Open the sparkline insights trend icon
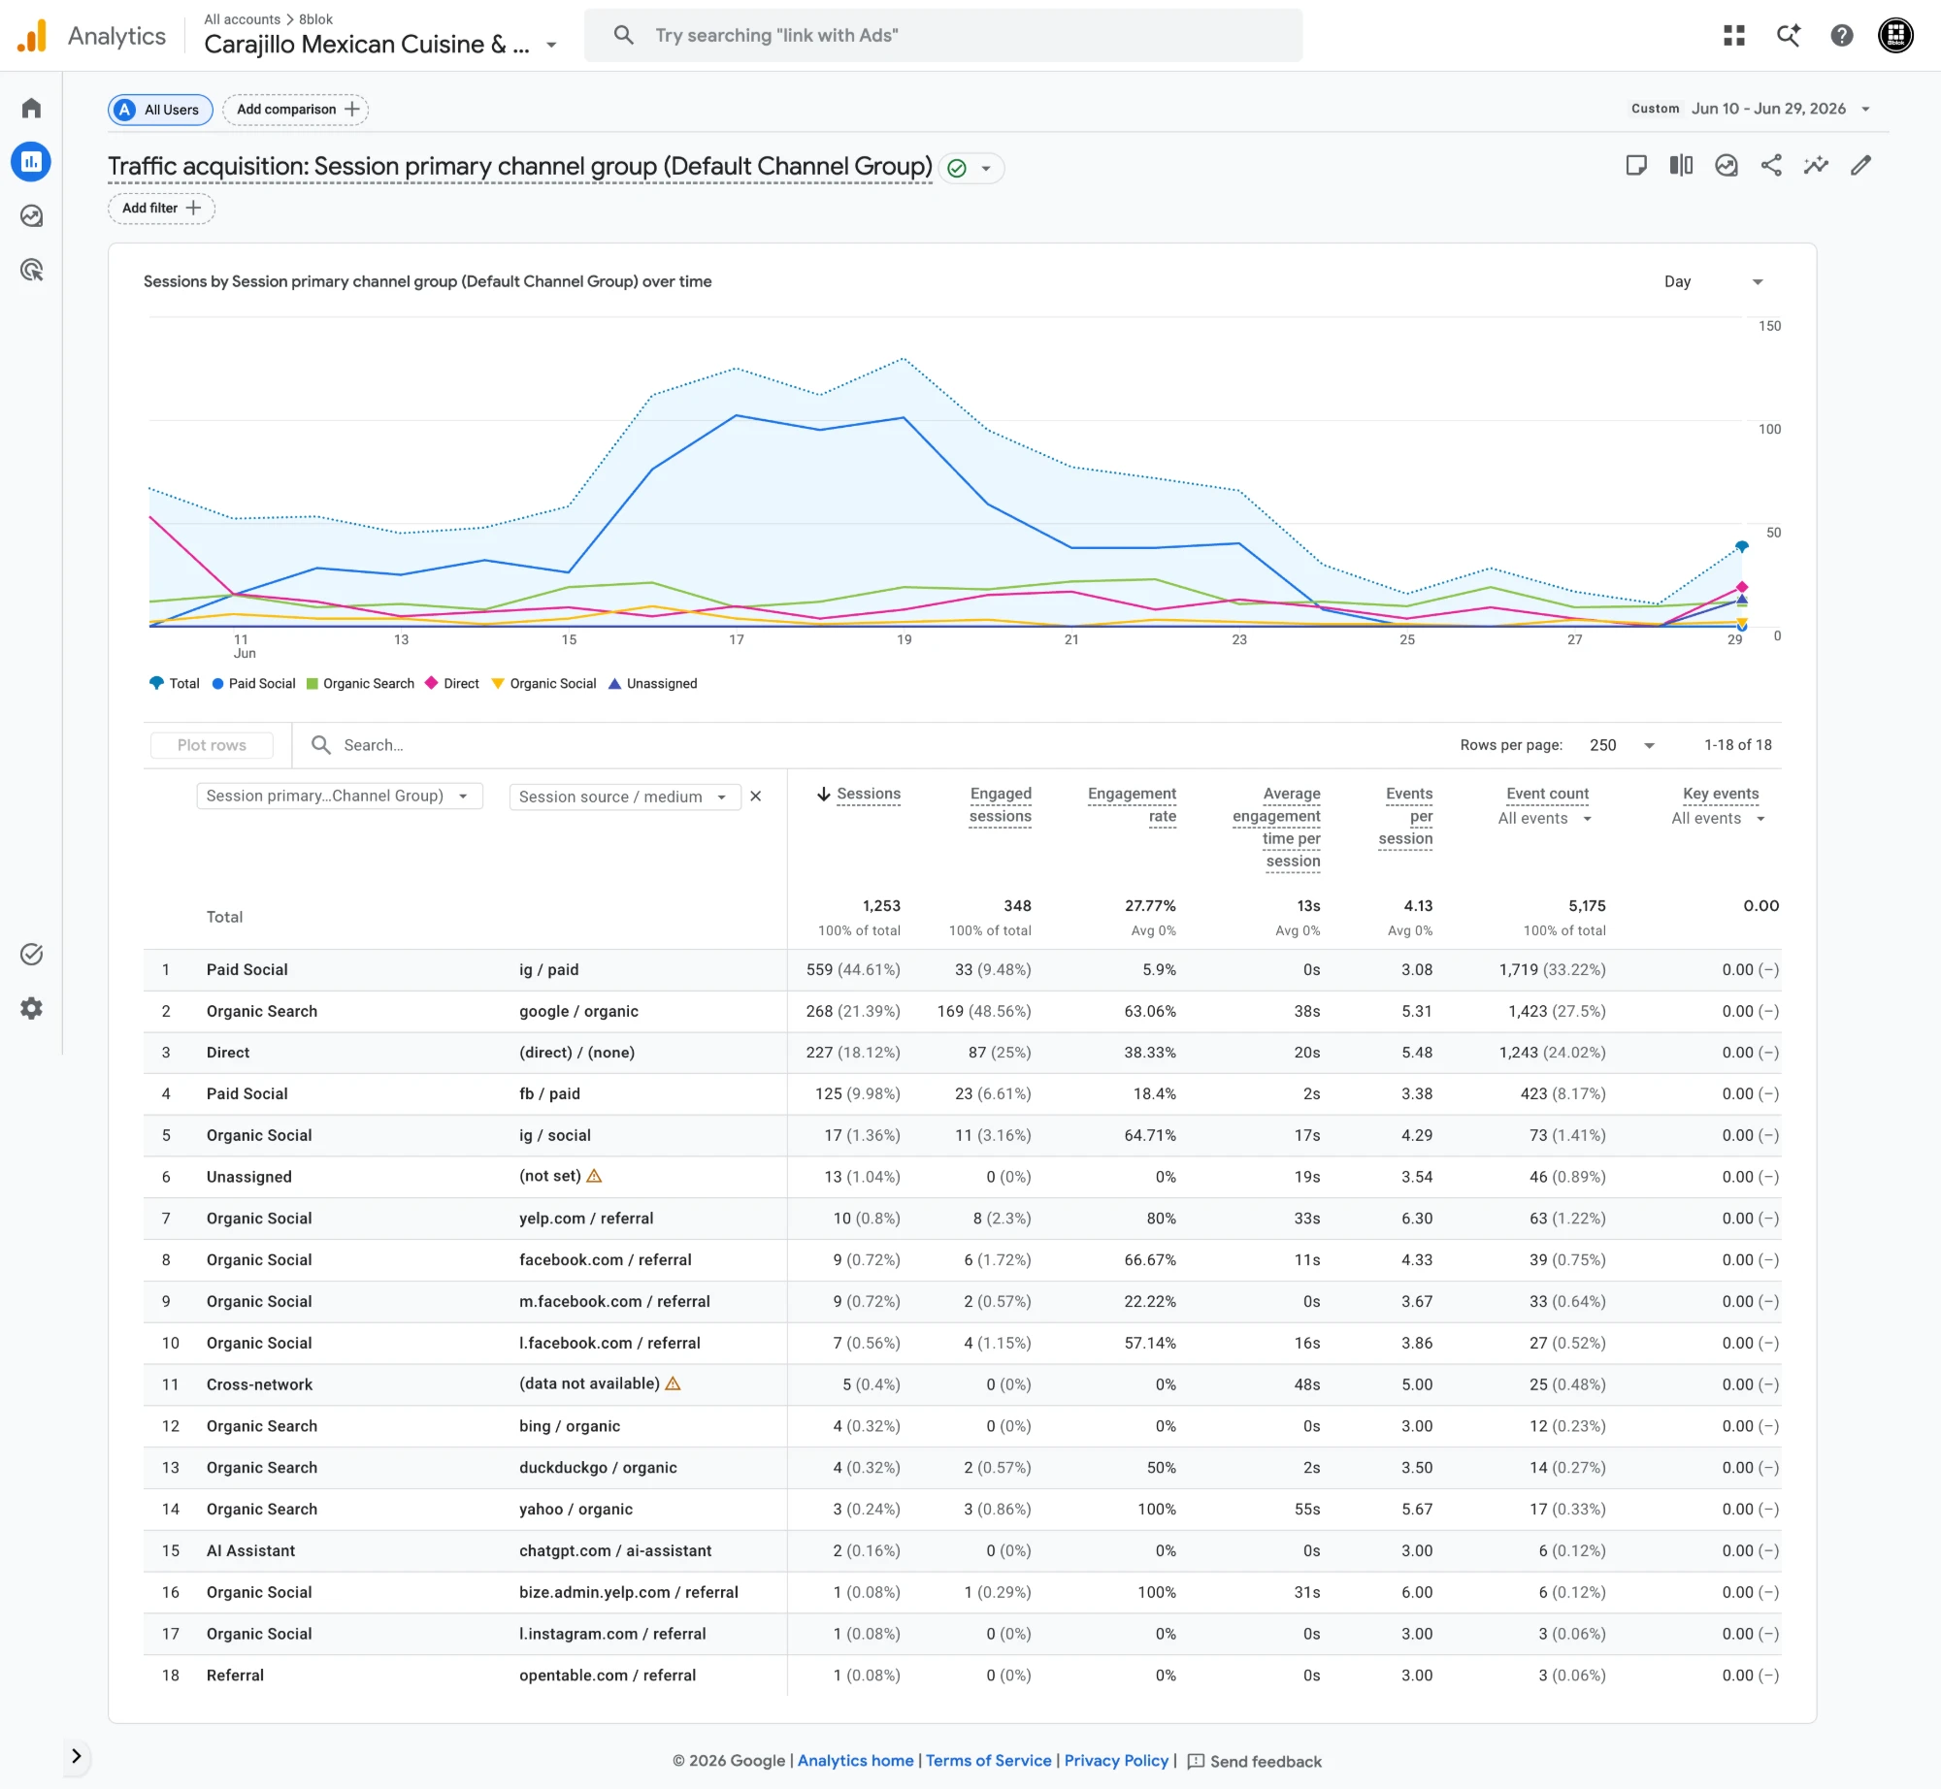Image resolution: width=1941 pixels, height=1789 pixels. point(1816,166)
